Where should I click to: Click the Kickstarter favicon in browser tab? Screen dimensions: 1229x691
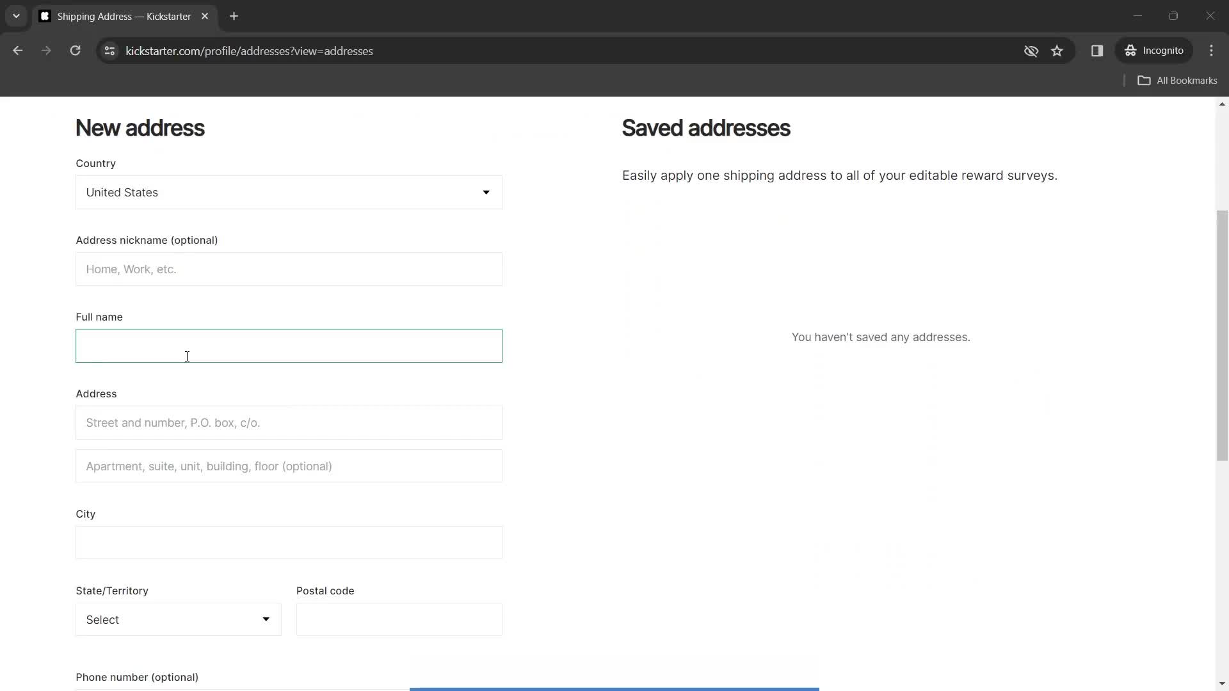point(45,16)
